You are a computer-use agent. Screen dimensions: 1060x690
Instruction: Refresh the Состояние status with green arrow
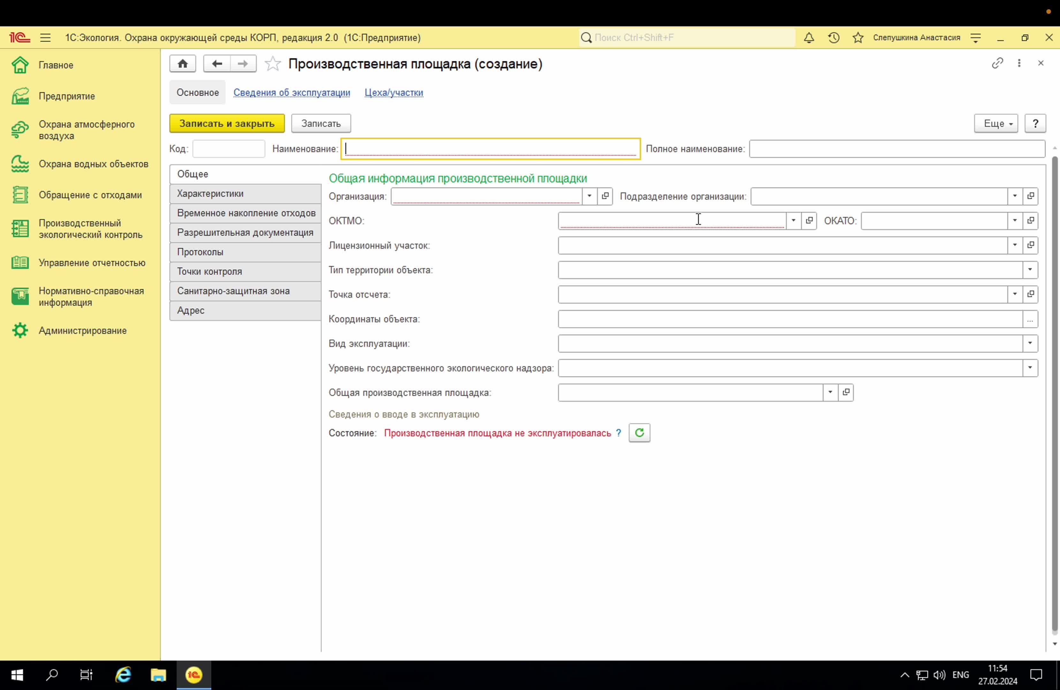pyautogui.click(x=639, y=433)
